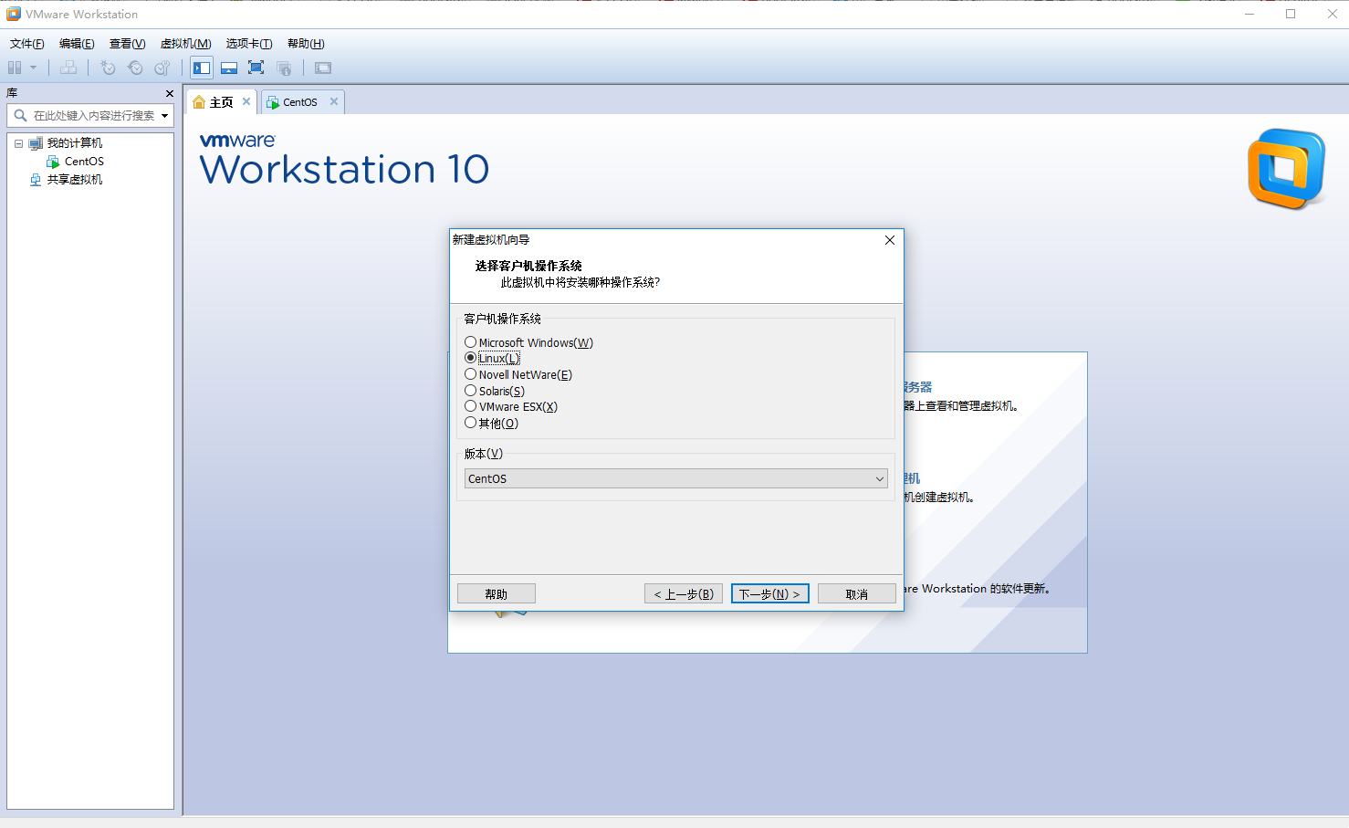Select the Novell NetWare radio button
The width and height of the screenshot is (1349, 828).
pos(471,374)
